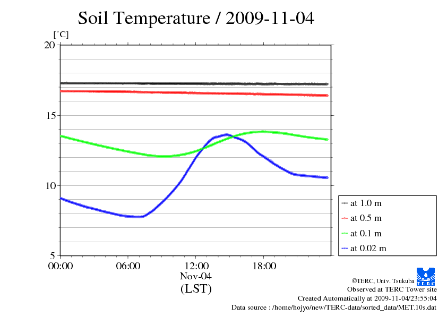Click the y-axis label '5'

click(x=53, y=255)
